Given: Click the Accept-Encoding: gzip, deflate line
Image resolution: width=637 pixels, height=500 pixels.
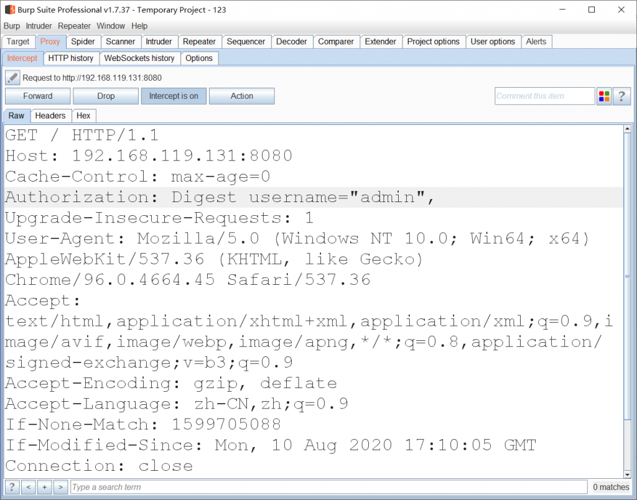Looking at the screenshot, I should pyautogui.click(x=171, y=384).
